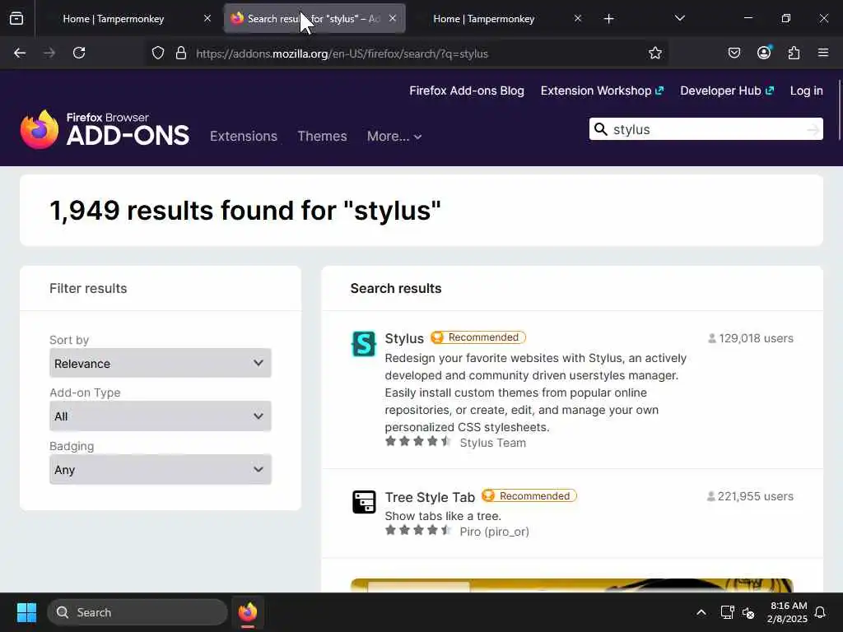
Task: Click the star rating under Tree Style Tab
Action: 418,531
